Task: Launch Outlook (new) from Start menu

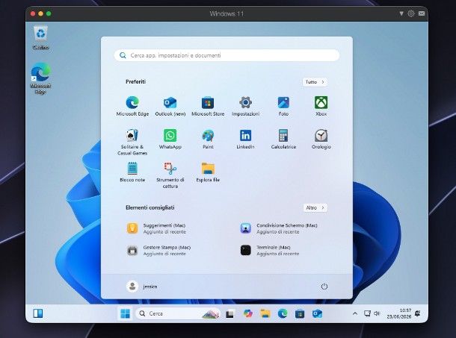Action: tap(170, 106)
